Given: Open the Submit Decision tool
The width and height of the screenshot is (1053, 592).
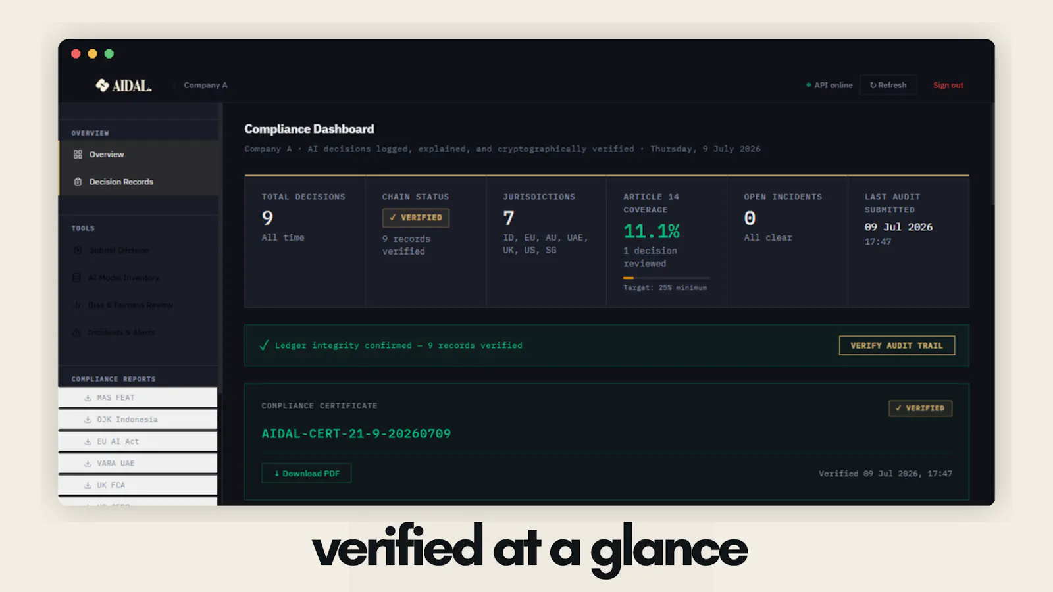Looking at the screenshot, I should tap(139, 250).
